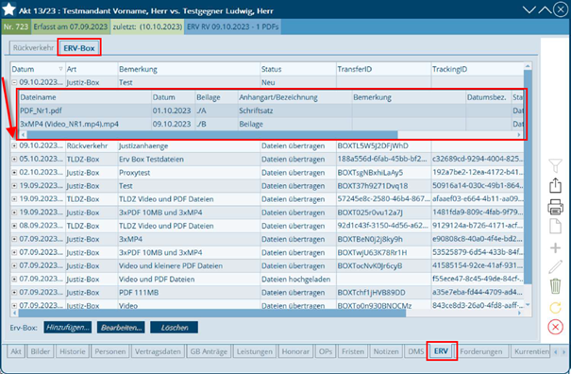Expand the Video und kleinere PDF Dateien row
The height and width of the screenshot is (374, 571).
(x=14, y=265)
